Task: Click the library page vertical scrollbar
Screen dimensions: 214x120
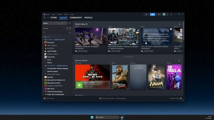Action: 184,31
